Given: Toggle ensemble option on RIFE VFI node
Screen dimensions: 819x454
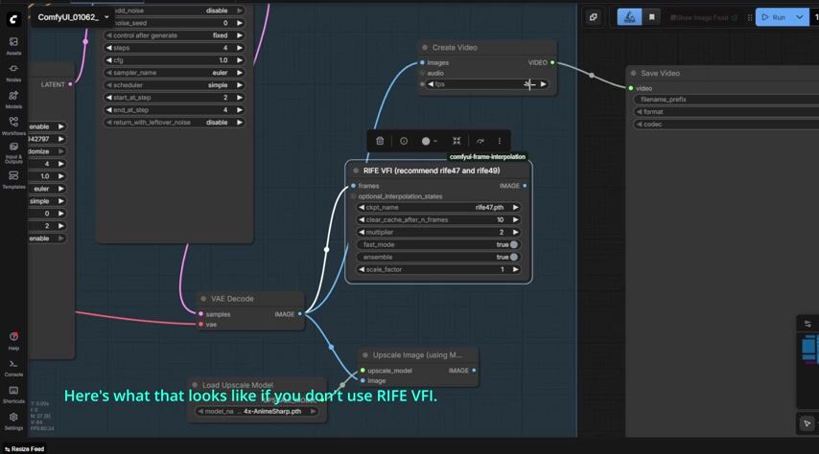Looking at the screenshot, I should pyautogui.click(x=513, y=257).
